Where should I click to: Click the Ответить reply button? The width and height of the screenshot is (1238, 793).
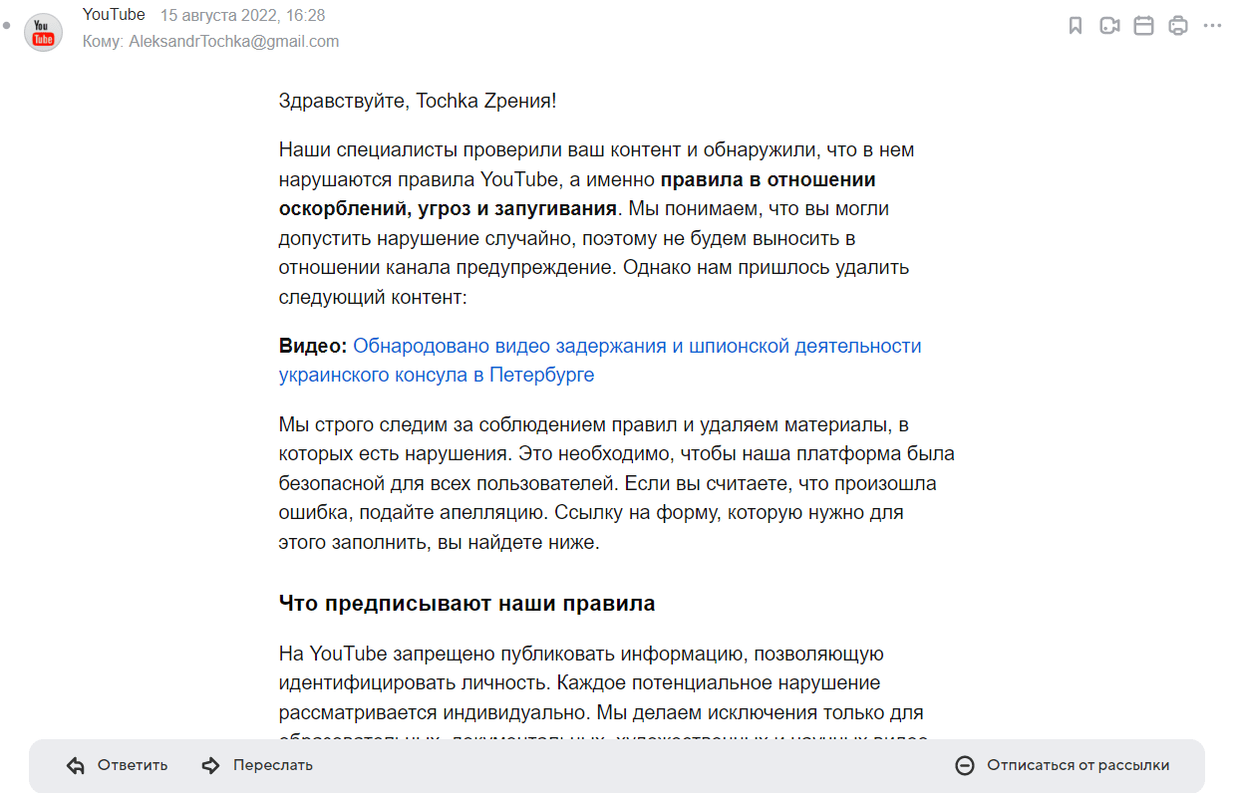coord(132,765)
